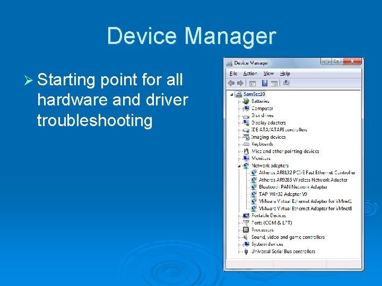Expand the Display adapters node
The image size is (382, 286).
click(239, 123)
